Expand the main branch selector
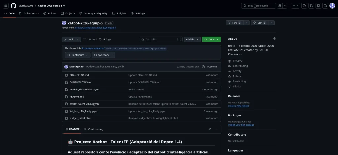This screenshot has height=155, width=338. (x=71, y=39)
